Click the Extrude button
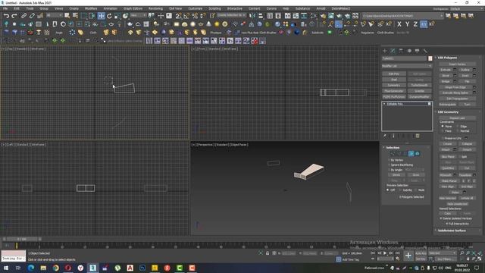485x273 pixels. coord(446,70)
